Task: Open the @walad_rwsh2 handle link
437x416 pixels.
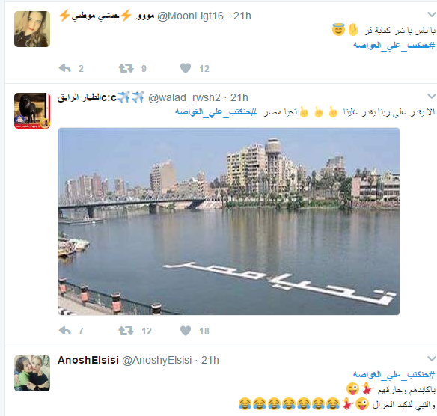Action: (184, 98)
